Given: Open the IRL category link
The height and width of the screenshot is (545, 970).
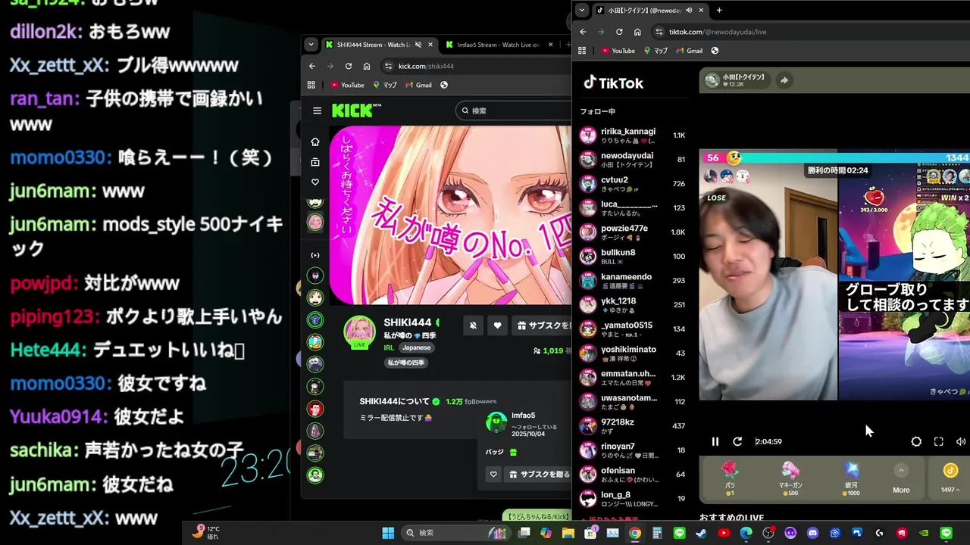Looking at the screenshot, I should [x=389, y=347].
